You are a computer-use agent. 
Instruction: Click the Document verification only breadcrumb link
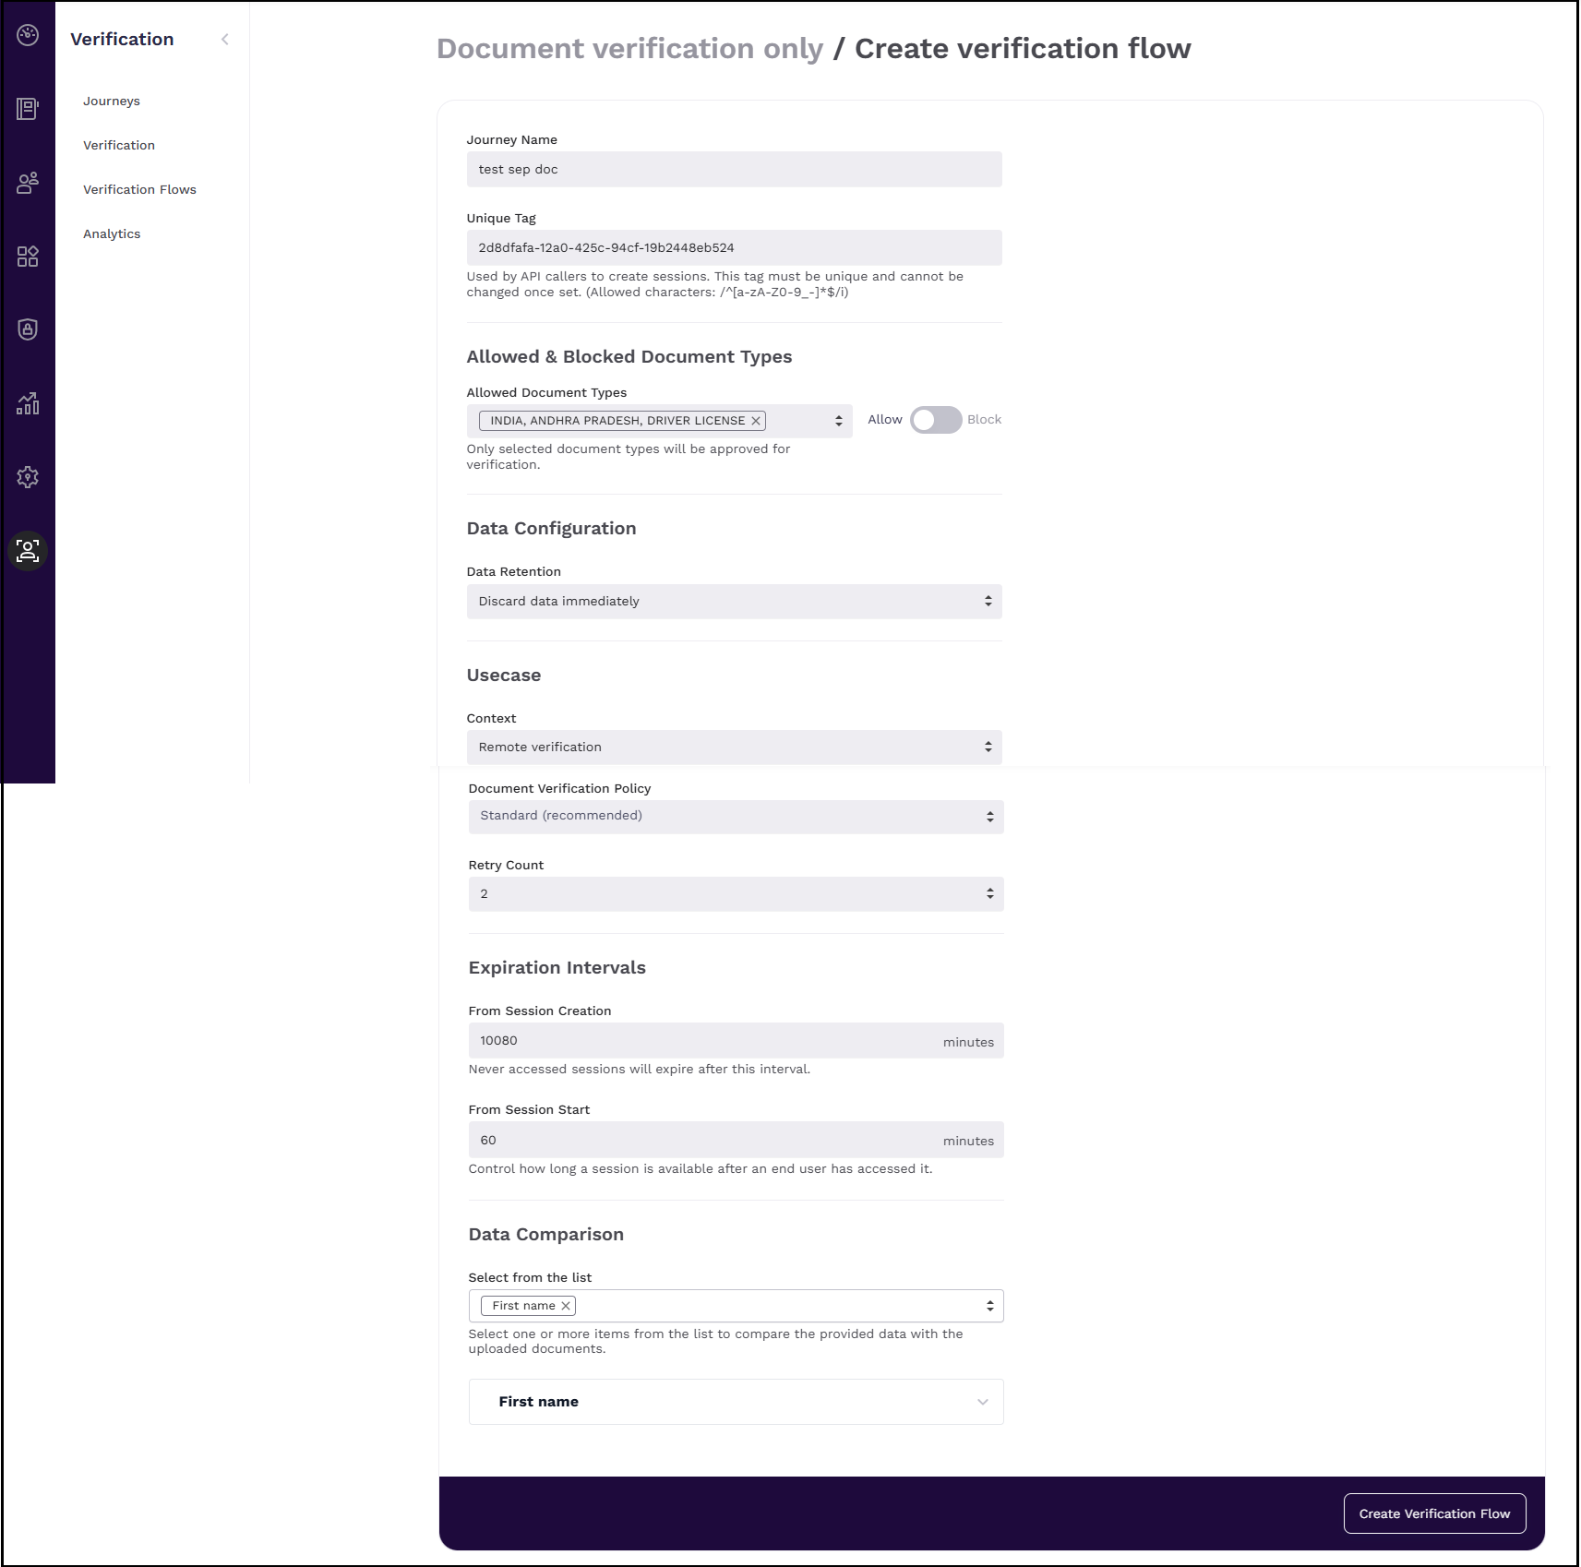(x=629, y=49)
